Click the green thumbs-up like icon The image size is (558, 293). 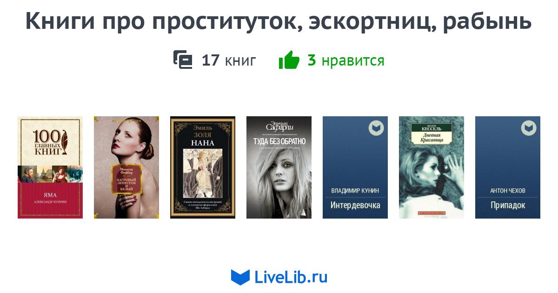(x=289, y=60)
